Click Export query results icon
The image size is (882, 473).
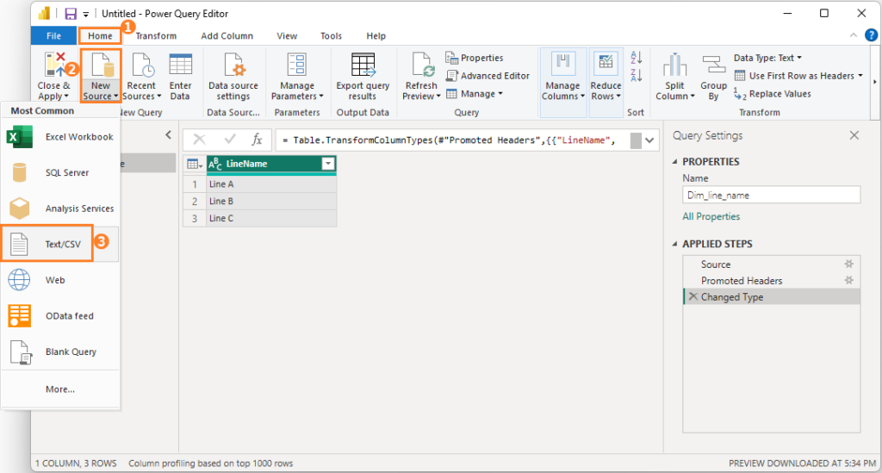pyautogui.click(x=363, y=65)
